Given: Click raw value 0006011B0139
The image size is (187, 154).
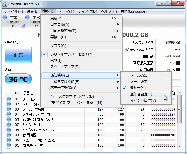Looking at the screenshot, I should pos(163,109).
